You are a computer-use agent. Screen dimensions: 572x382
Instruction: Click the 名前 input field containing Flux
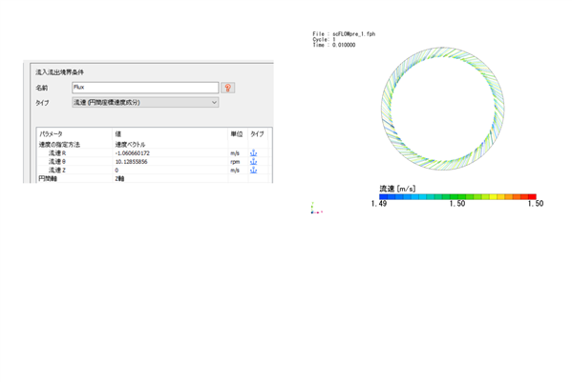click(x=145, y=88)
